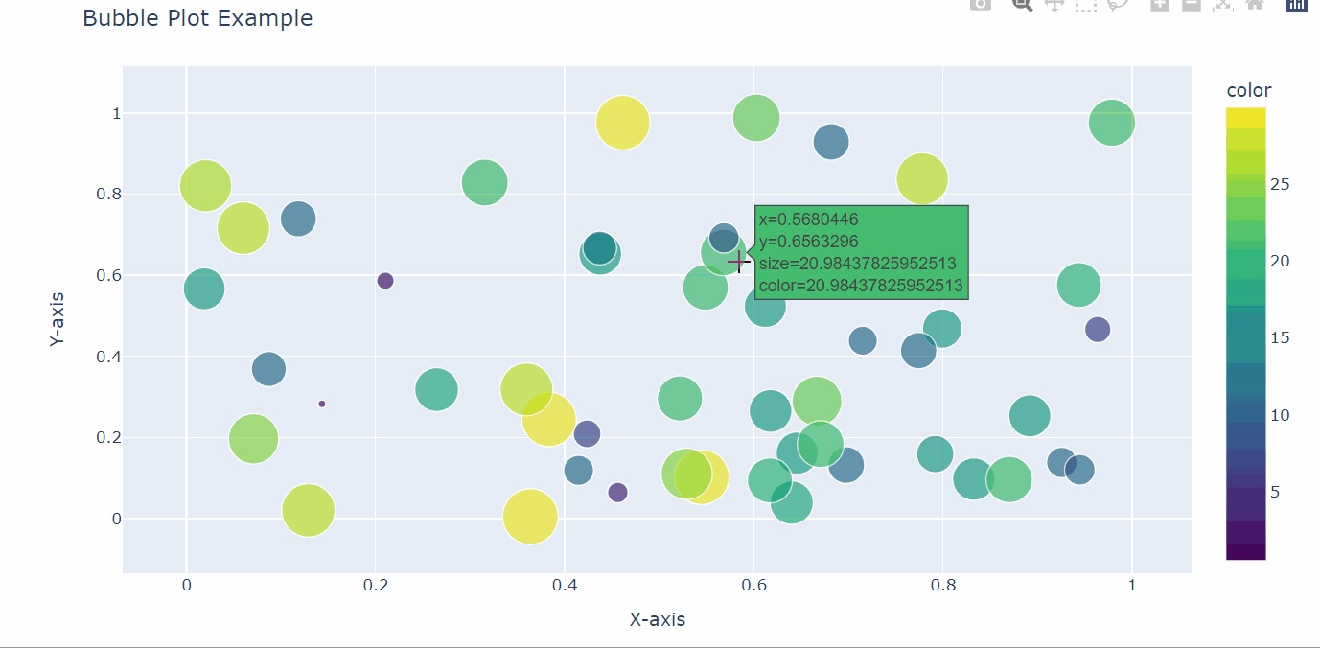Autoscale the plot axes

[x=1222, y=4]
